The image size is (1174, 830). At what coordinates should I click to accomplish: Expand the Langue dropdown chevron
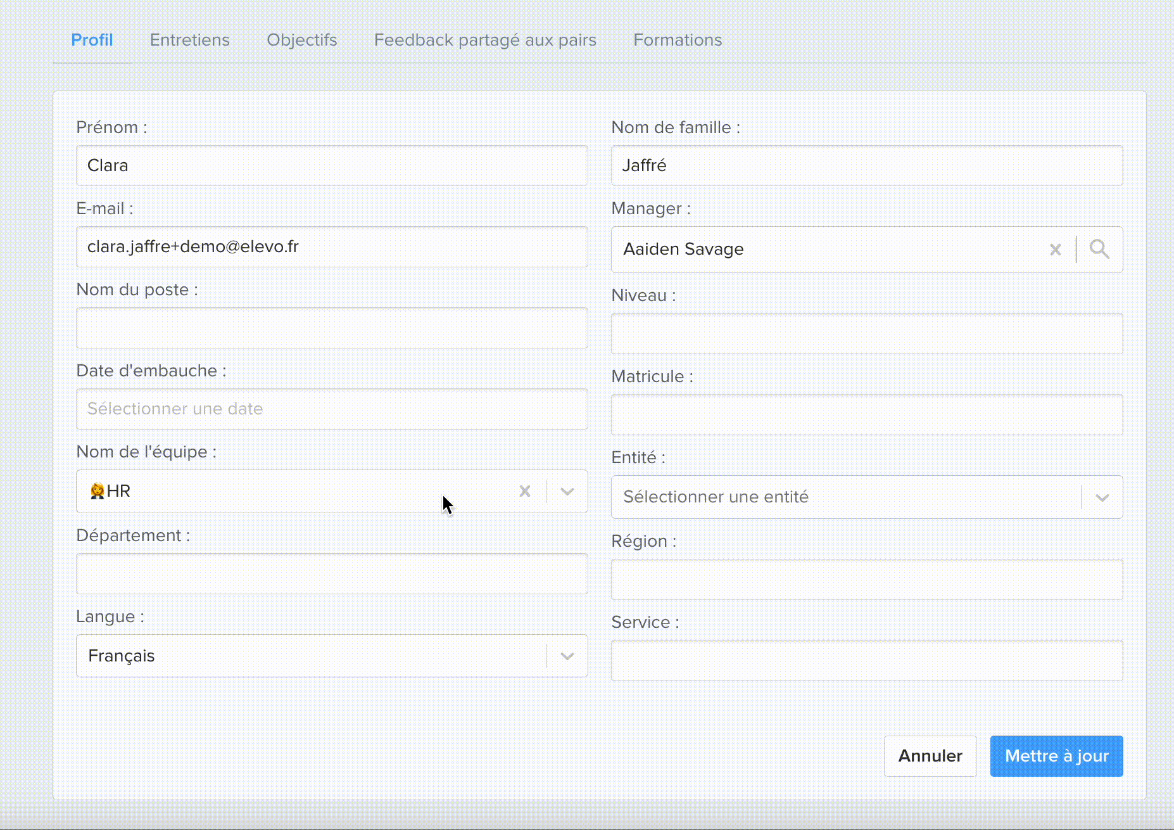click(567, 656)
